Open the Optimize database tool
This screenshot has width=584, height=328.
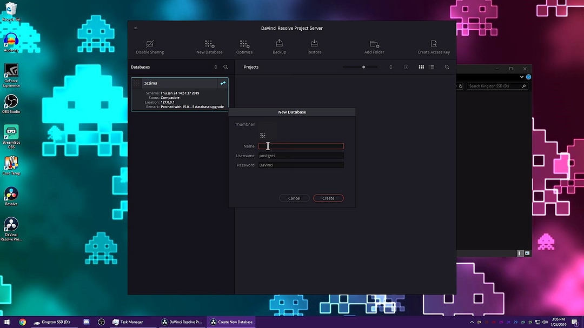tap(244, 45)
